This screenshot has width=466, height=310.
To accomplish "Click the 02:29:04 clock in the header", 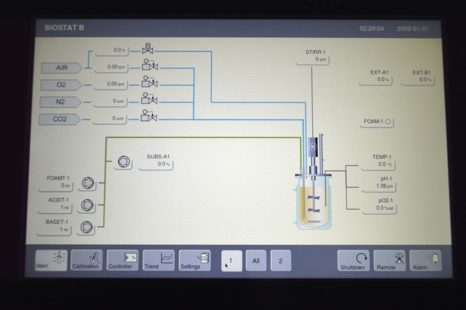I will pyautogui.click(x=372, y=29).
